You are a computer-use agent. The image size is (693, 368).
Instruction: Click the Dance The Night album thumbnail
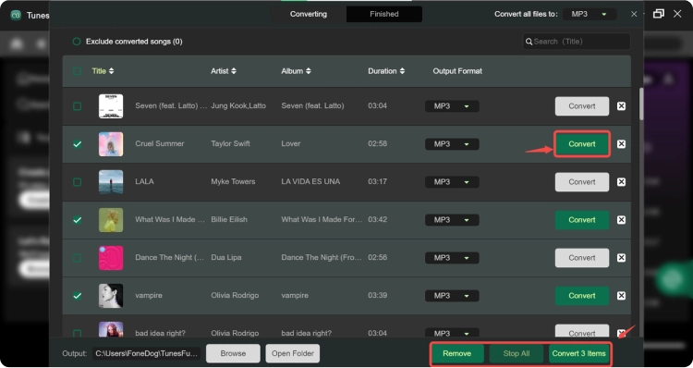(111, 258)
